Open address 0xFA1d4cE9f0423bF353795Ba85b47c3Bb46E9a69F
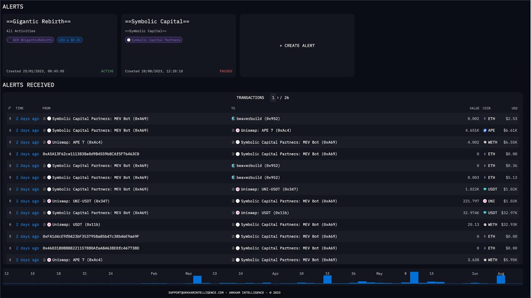This screenshot has height=298, width=531. click(x=91, y=236)
